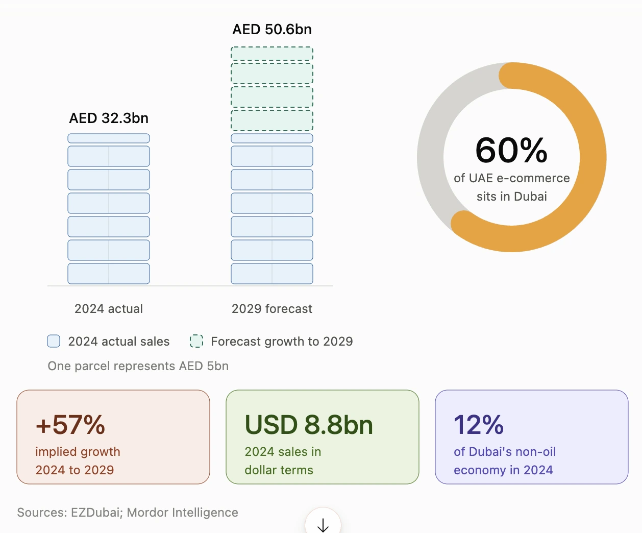Click the orange arc of the donut chart
Viewport: 642px width, 533px height.
(592, 157)
